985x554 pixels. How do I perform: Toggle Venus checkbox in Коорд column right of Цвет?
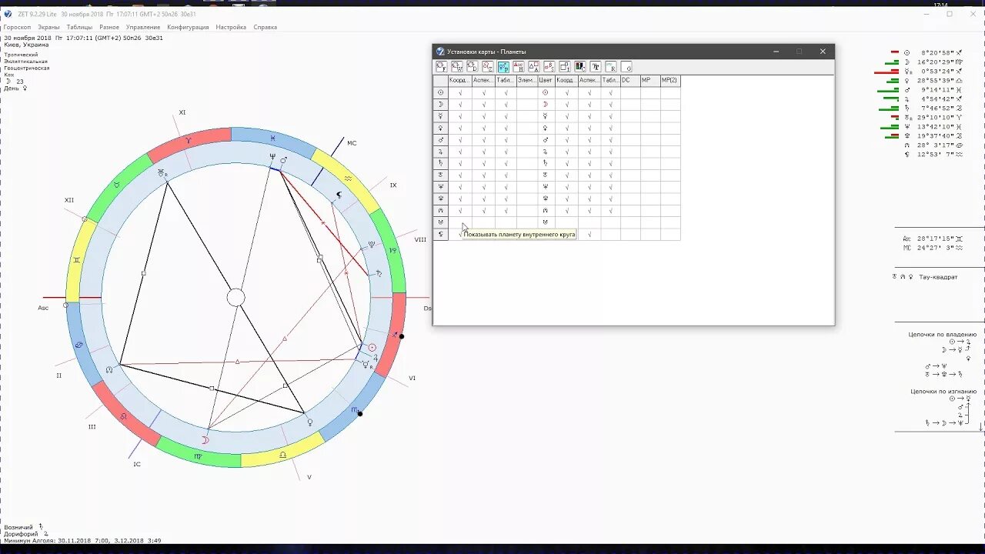tap(566, 128)
